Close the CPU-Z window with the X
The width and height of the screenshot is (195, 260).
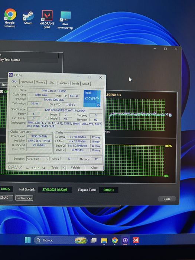tap(101, 77)
